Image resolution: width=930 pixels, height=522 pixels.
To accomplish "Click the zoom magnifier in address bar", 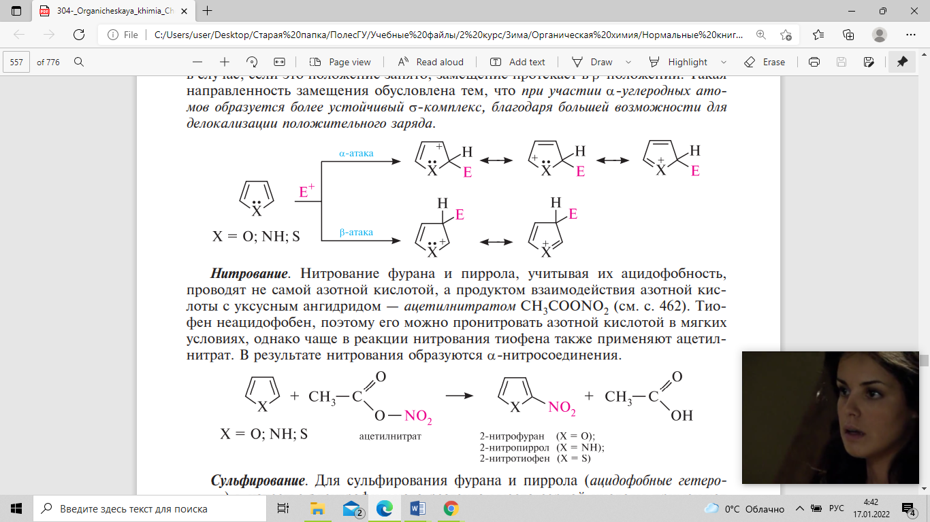I will click(x=761, y=35).
